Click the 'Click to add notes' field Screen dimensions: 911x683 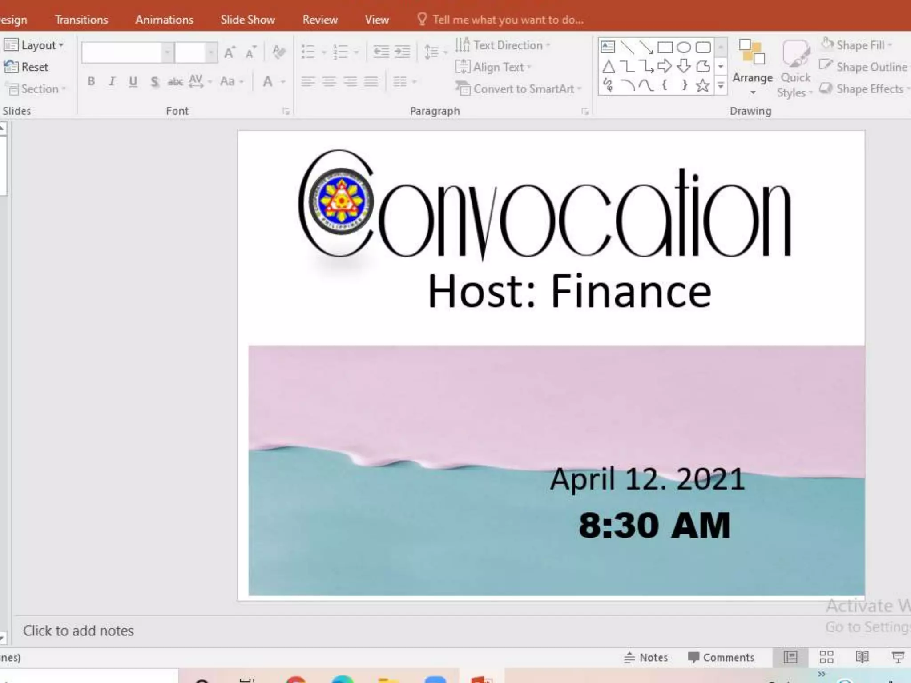(x=78, y=631)
